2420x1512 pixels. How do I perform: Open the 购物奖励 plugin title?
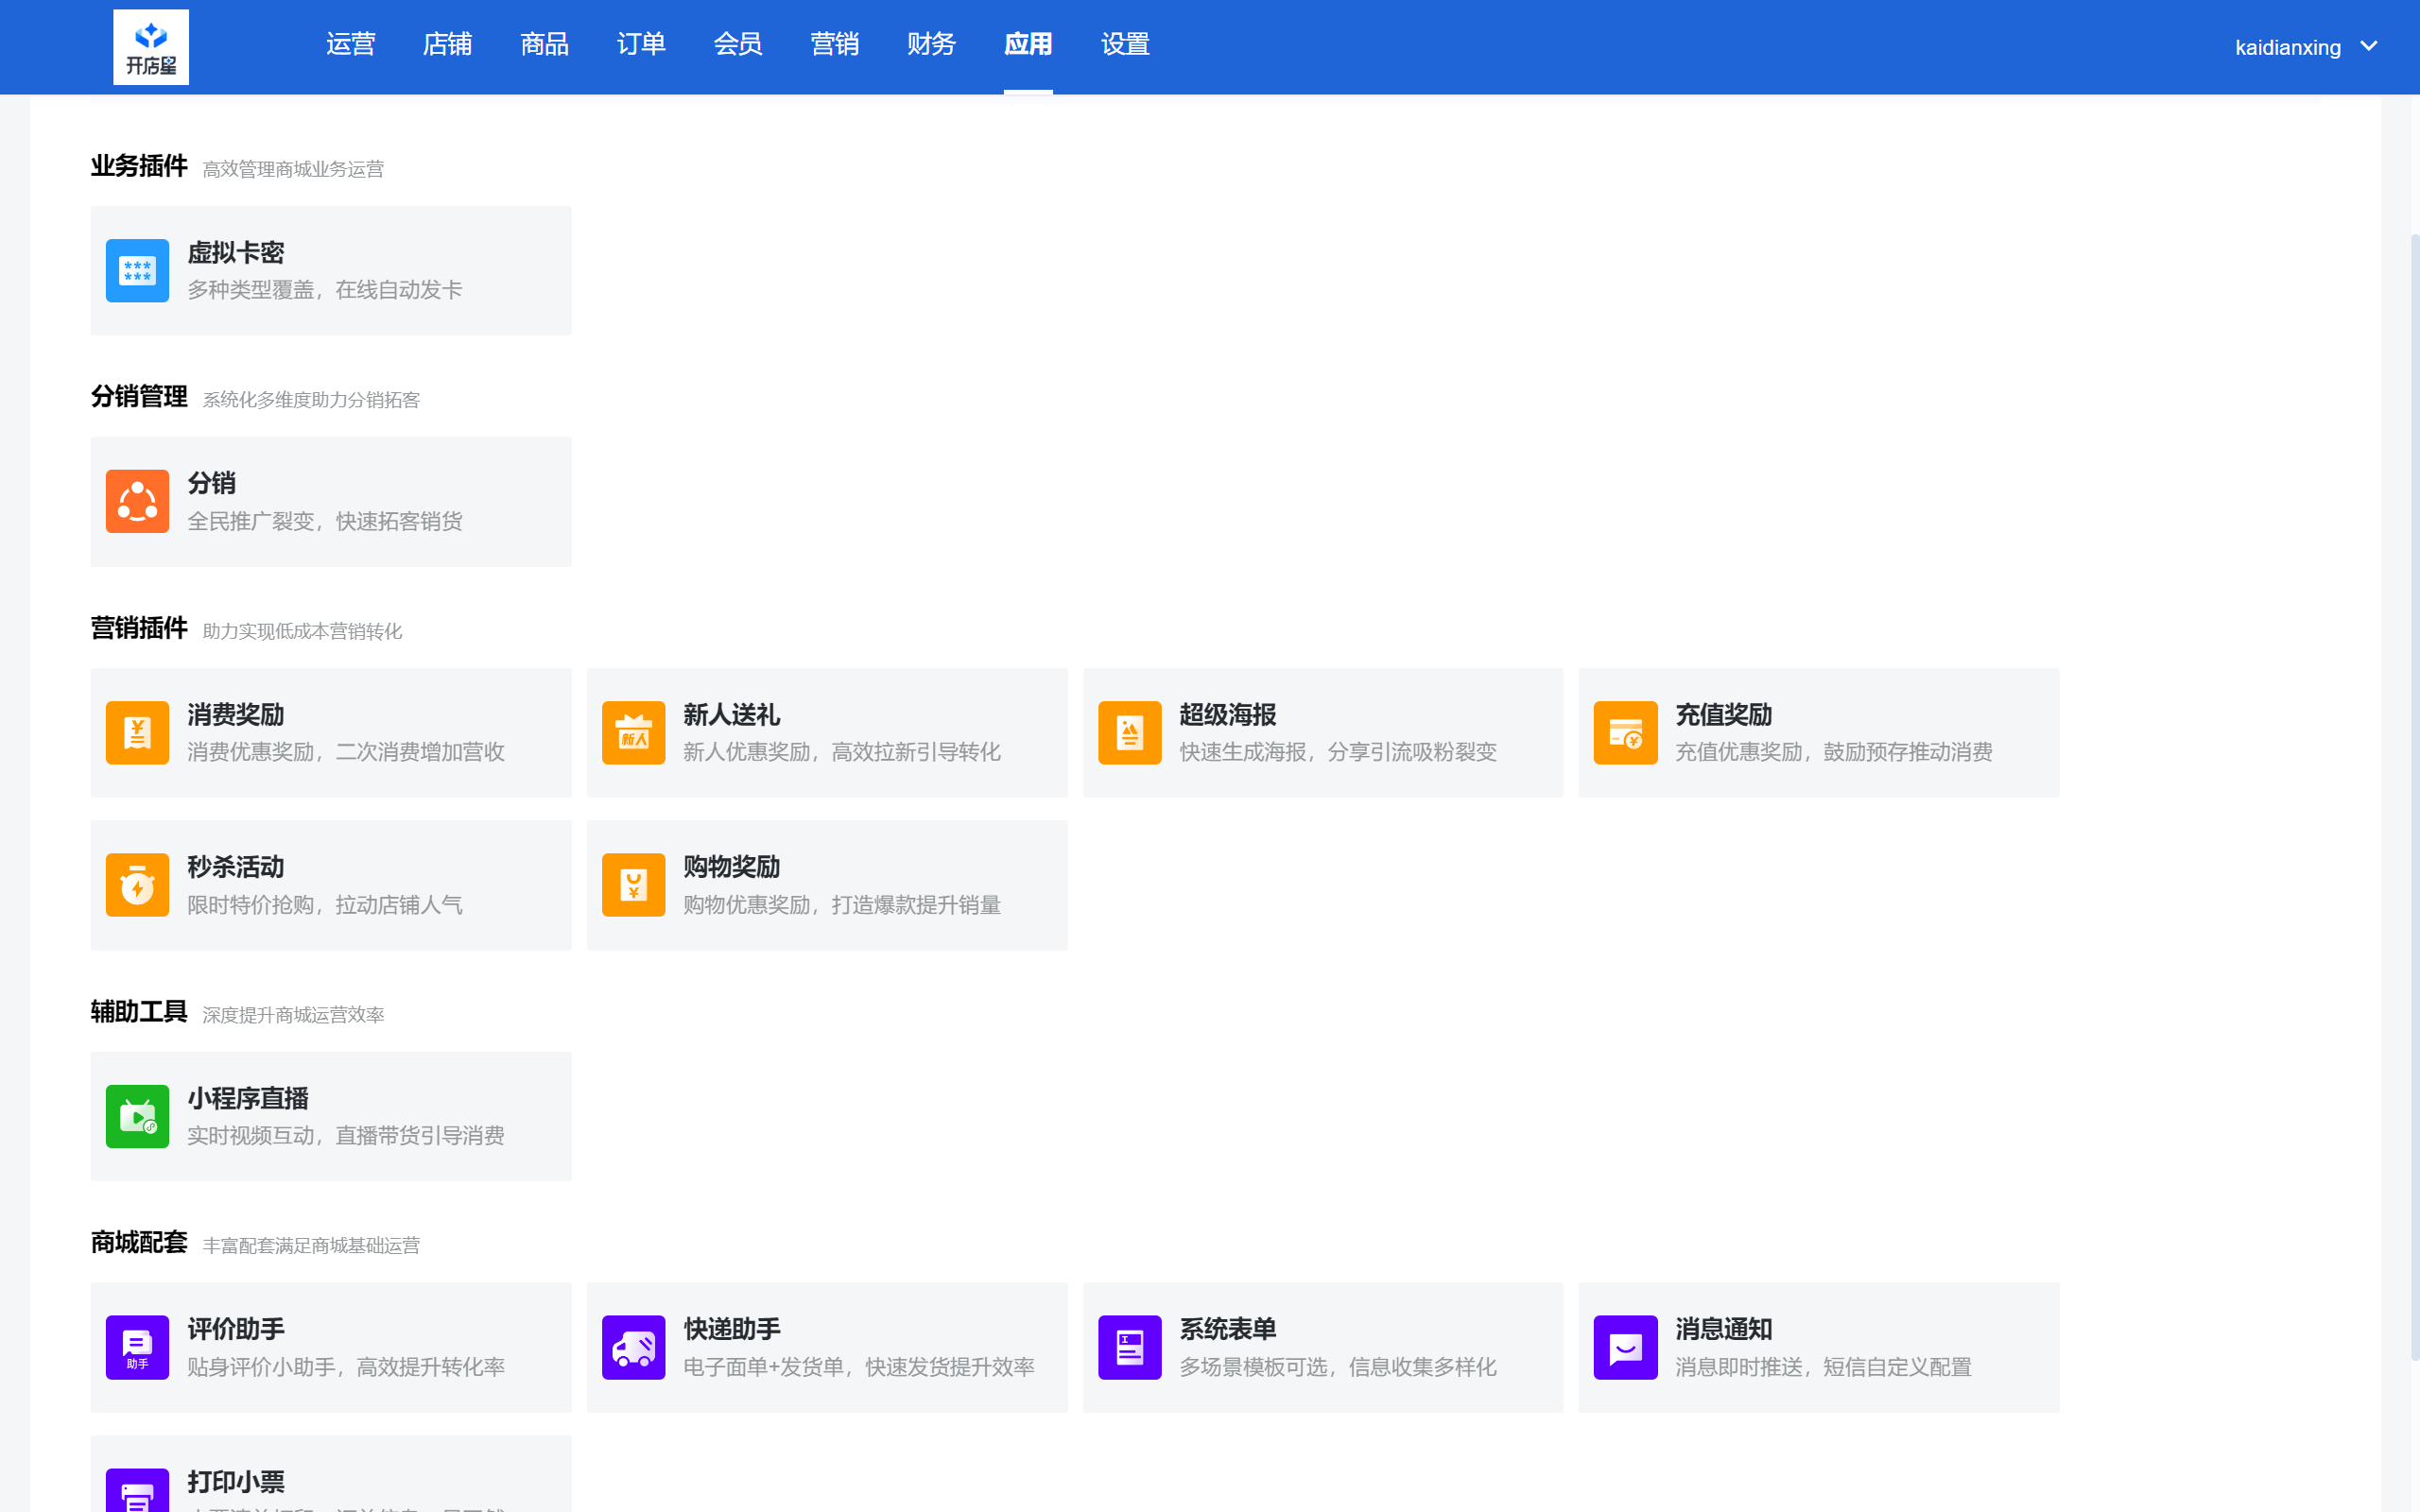[x=731, y=867]
